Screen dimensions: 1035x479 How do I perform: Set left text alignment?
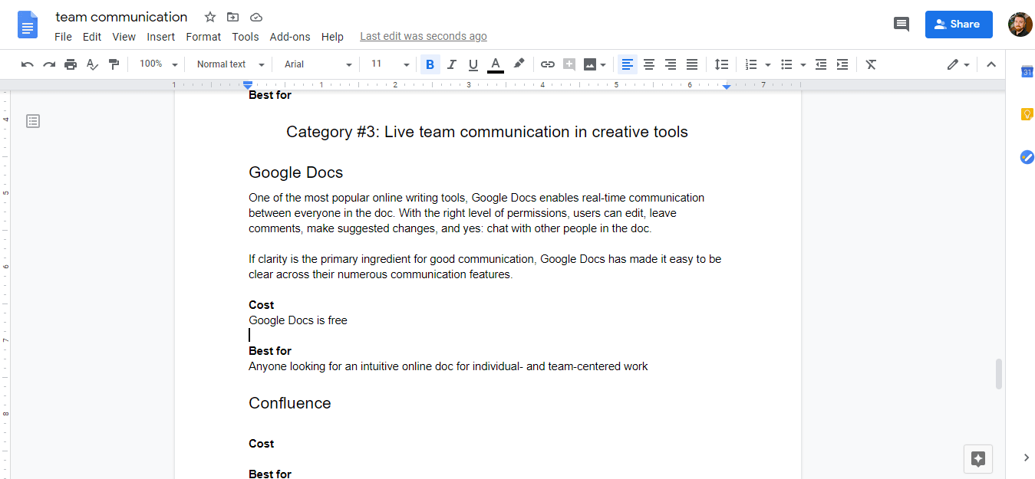628,64
